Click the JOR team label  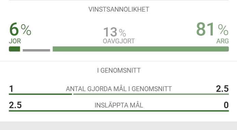[15, 41]
